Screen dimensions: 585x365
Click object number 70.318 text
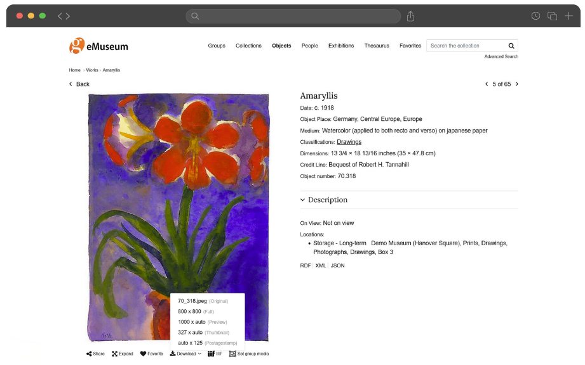pyautogui.click(x=347, y=176)
